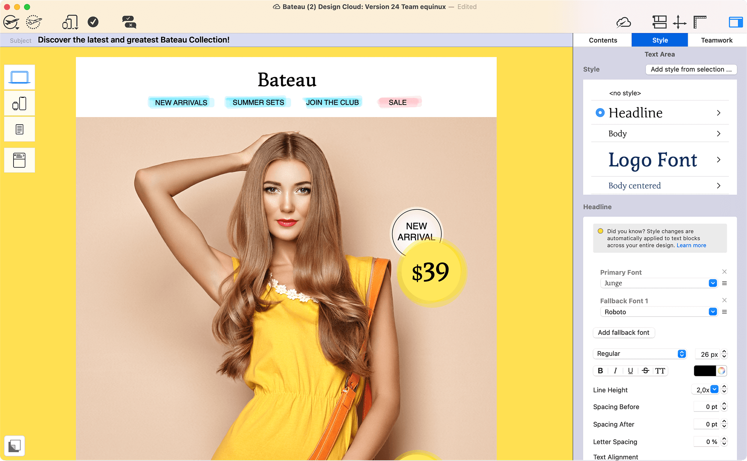
Task: Click the Letter Spacing 0 % field
Action: (x=706, y=442)
